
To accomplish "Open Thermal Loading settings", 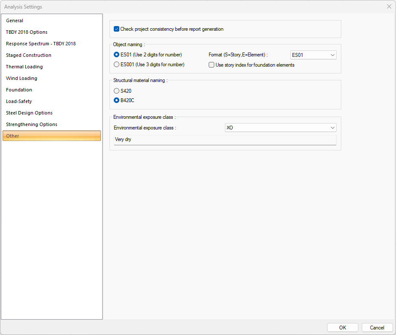I will tap(24, 67).
